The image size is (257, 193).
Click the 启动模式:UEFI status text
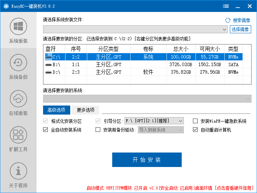coord(101,188)
